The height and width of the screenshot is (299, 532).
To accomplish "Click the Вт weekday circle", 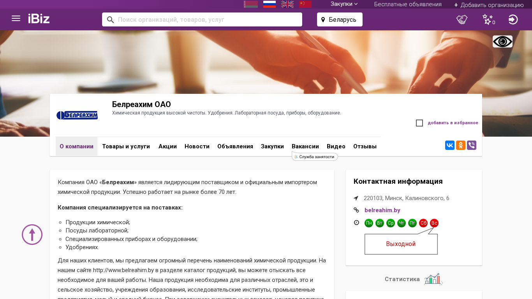I will click(380, 223).
